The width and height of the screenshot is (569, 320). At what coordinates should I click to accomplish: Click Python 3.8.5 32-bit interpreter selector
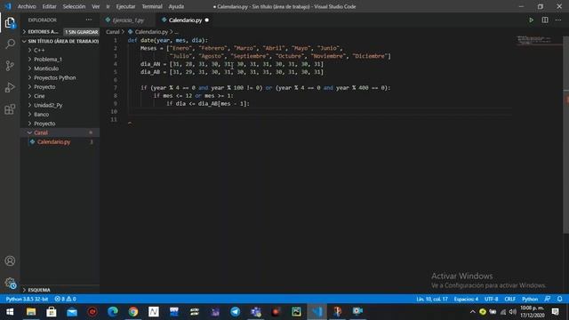pyautogui.click(x=27, y=299)
